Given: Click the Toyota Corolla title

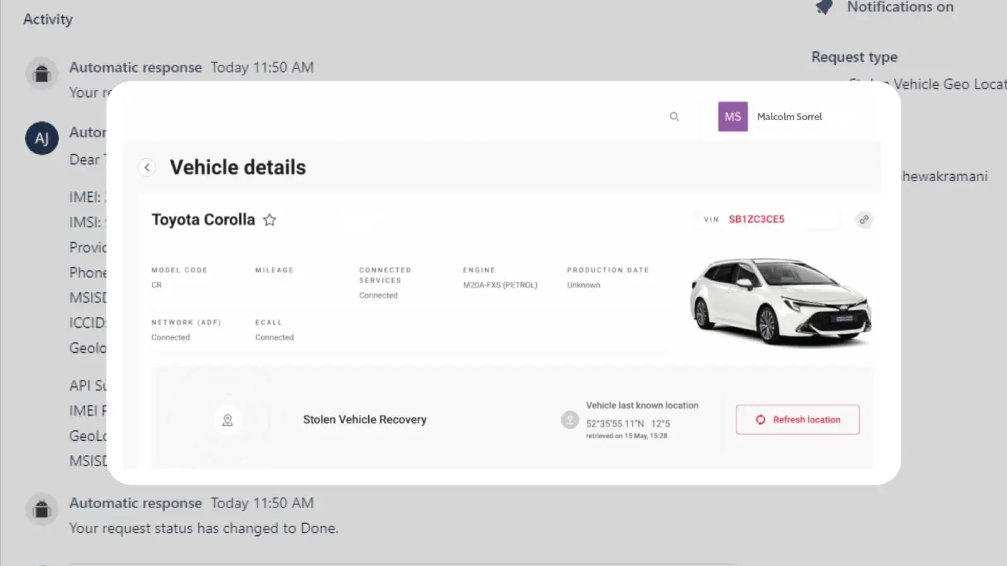Looking at the screenshot, I should pyautogui.click(x=203, y=219).
